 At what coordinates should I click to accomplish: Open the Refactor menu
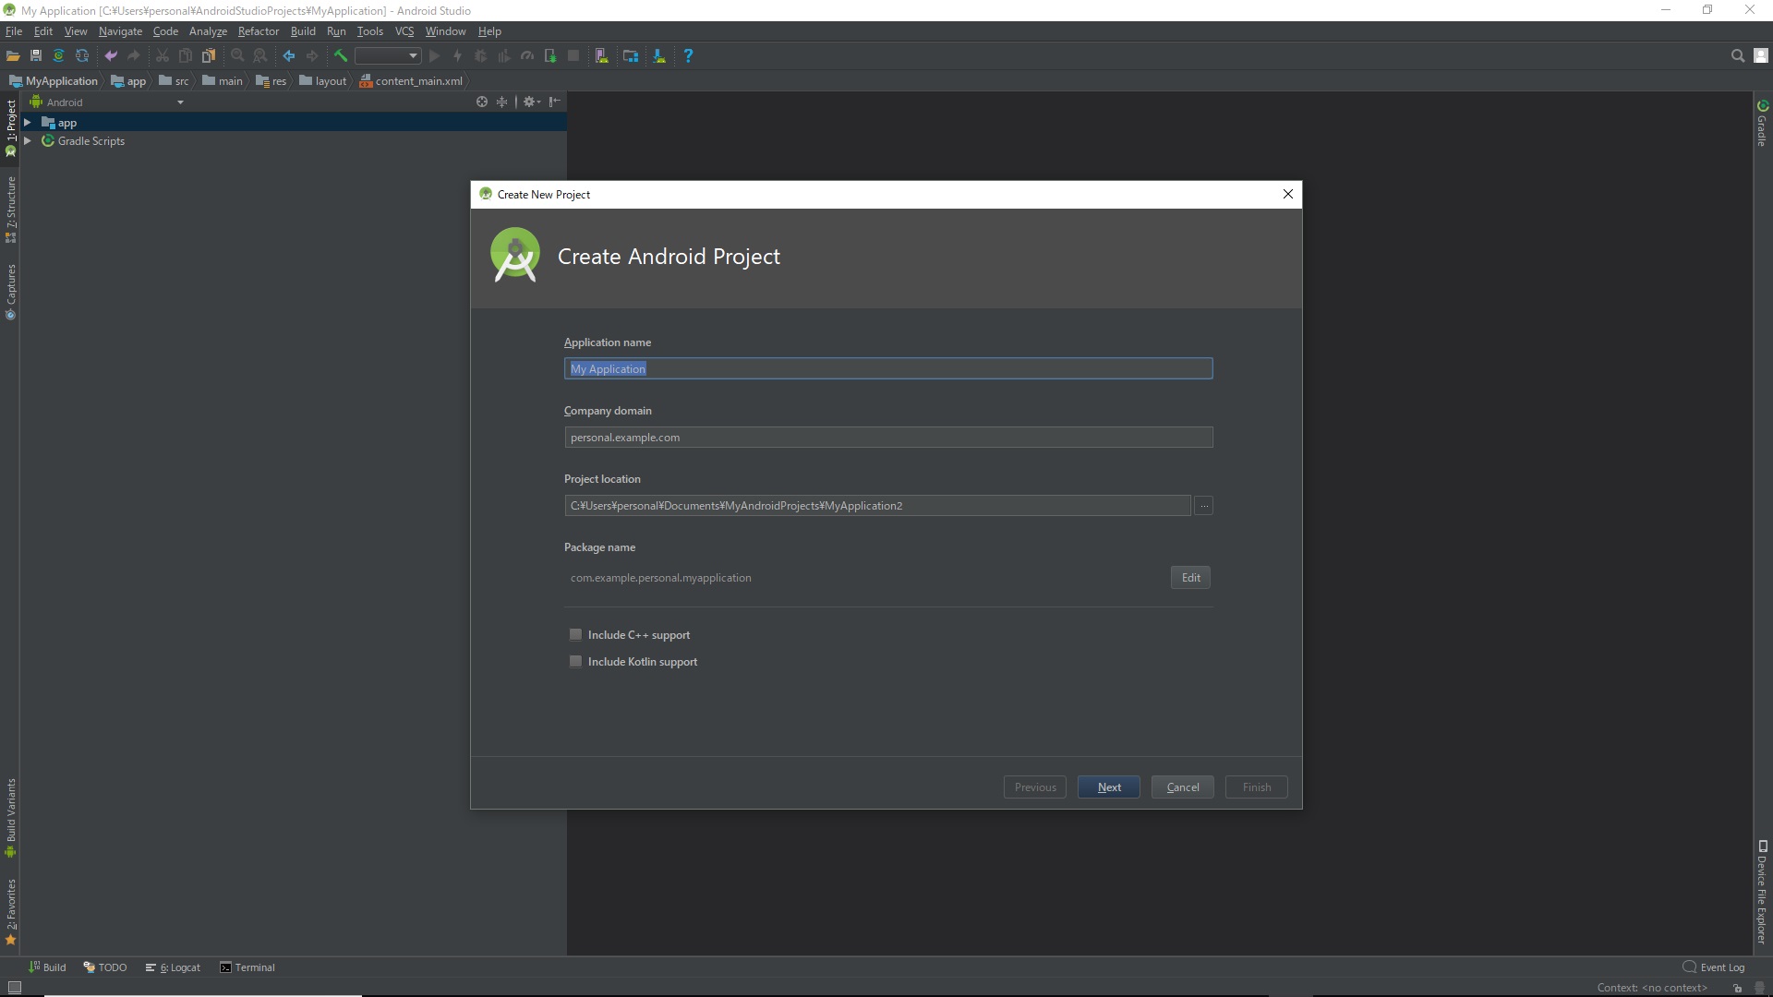point(259,31)
